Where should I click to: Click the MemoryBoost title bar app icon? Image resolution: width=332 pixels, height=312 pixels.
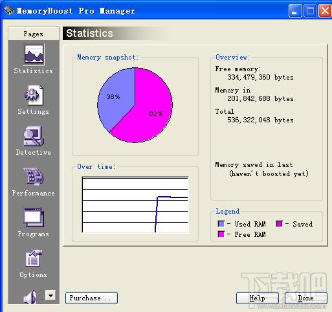[9, 10]
